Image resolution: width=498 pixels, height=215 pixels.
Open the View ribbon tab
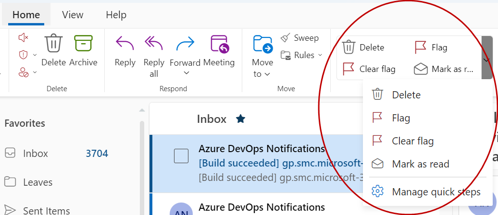pyautogui.click(x=73, y=15)
